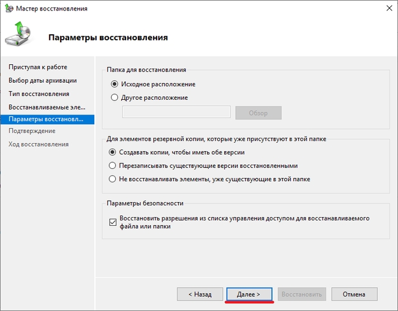Screen dimensions: 398x311
Task: Click the backup drive header icon
Action: click(x=18, y=34)
